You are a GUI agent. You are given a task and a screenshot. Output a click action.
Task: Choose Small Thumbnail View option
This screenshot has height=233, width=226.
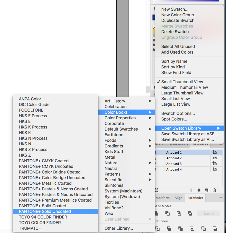(x=189, y=82)
